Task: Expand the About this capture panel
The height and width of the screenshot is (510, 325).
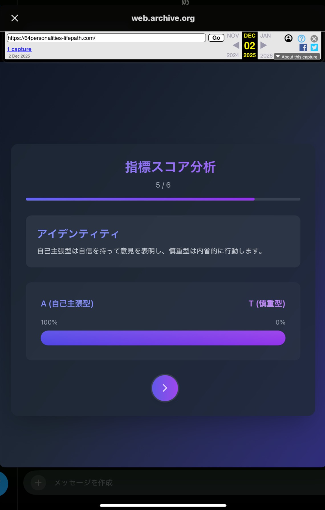Action: click(297, 57)
